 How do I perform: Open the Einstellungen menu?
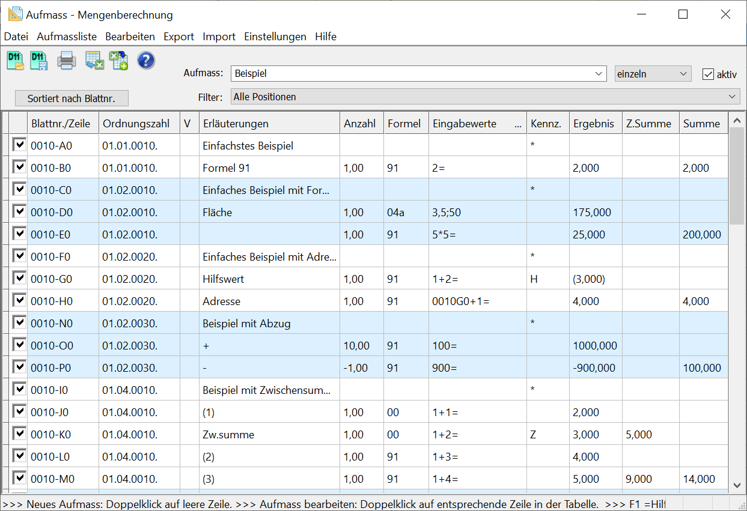tap(275, 37)
